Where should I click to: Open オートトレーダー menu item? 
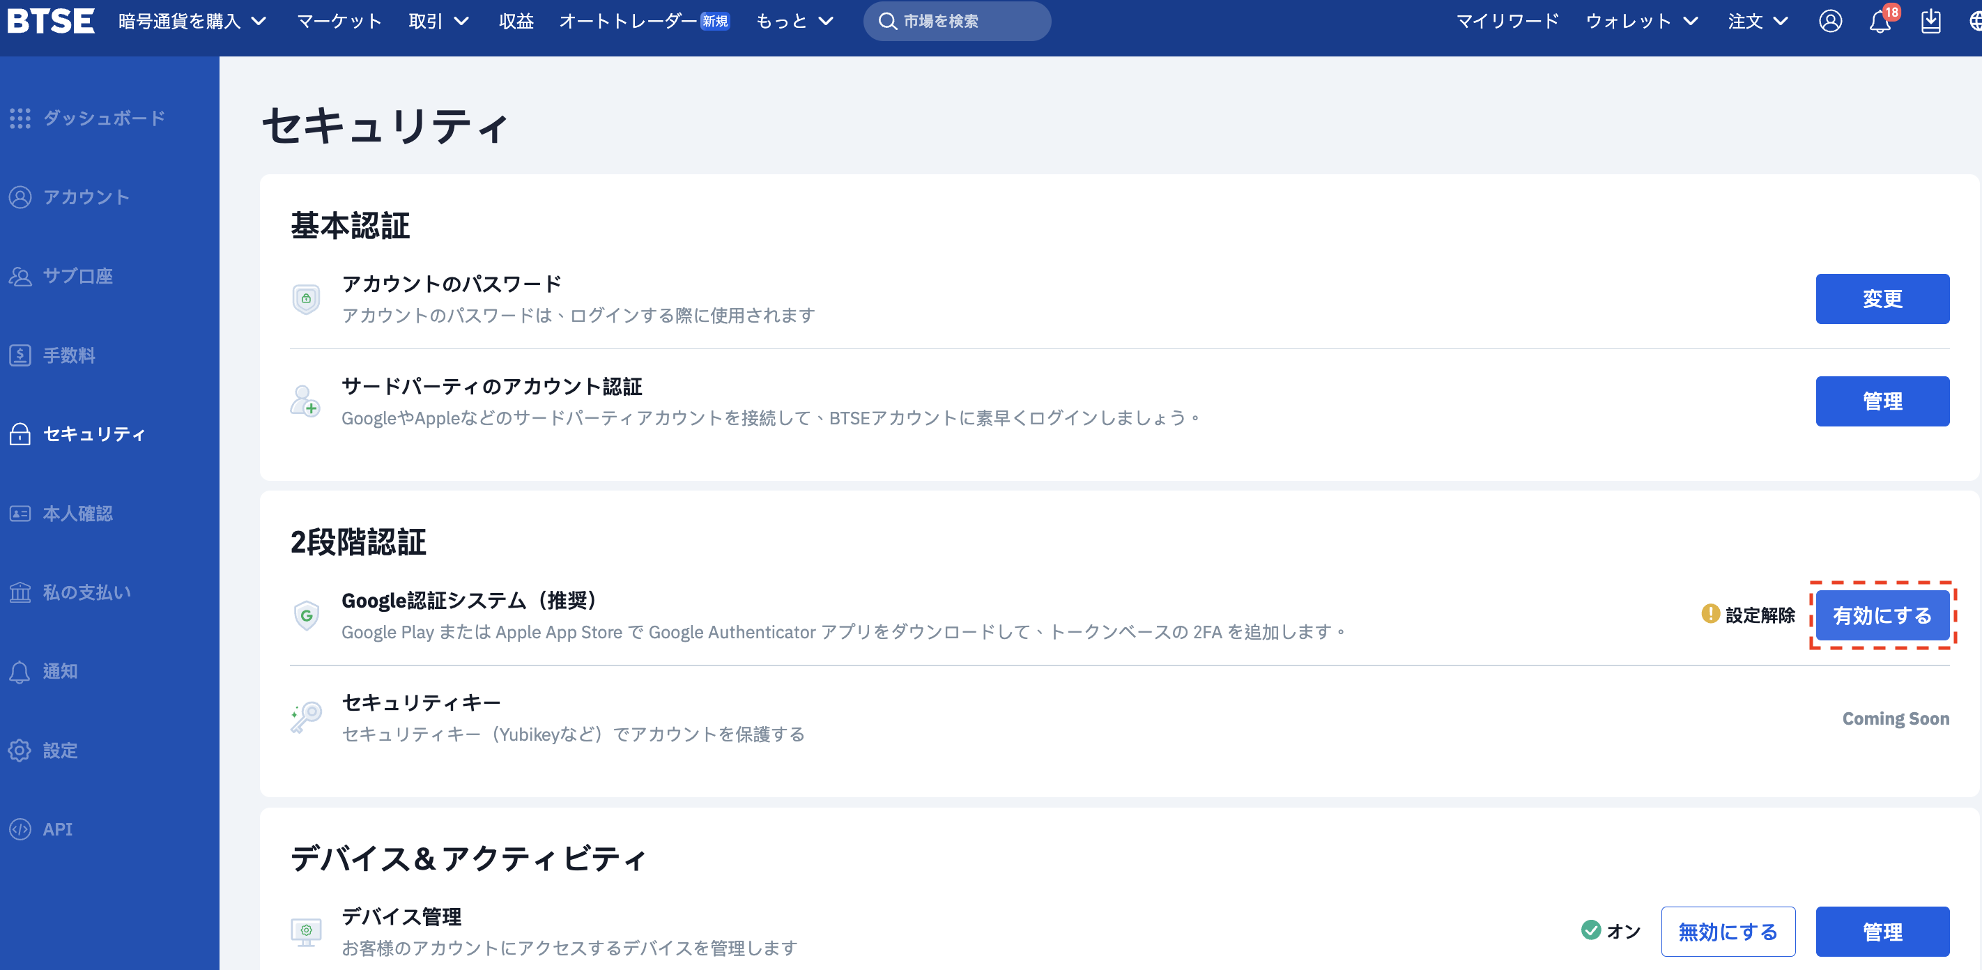coord(627,22)
